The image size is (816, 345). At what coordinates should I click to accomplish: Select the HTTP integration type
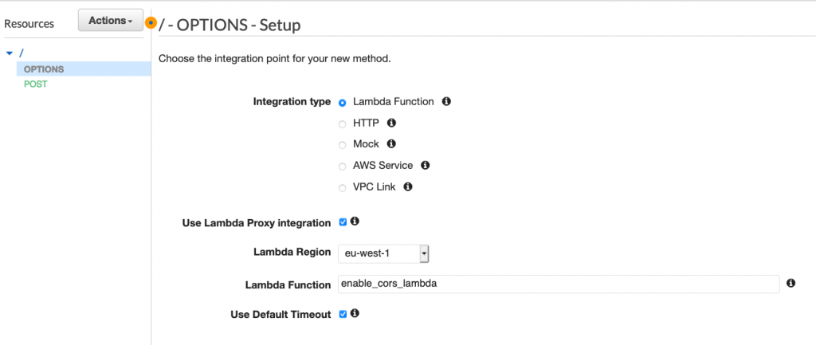click(x=343, y=123)
